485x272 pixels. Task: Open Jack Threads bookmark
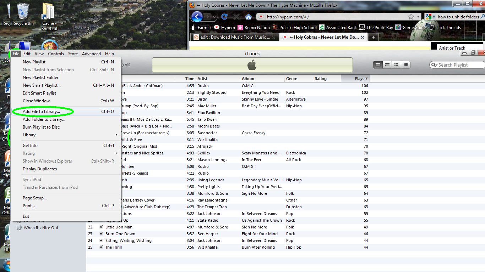[445, 27]
